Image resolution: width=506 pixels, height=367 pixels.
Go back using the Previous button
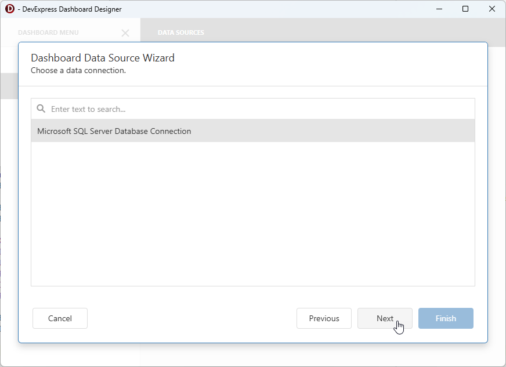[324, 318]
